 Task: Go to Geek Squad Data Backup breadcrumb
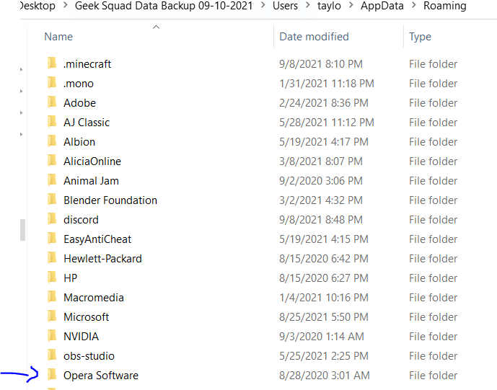164,5
